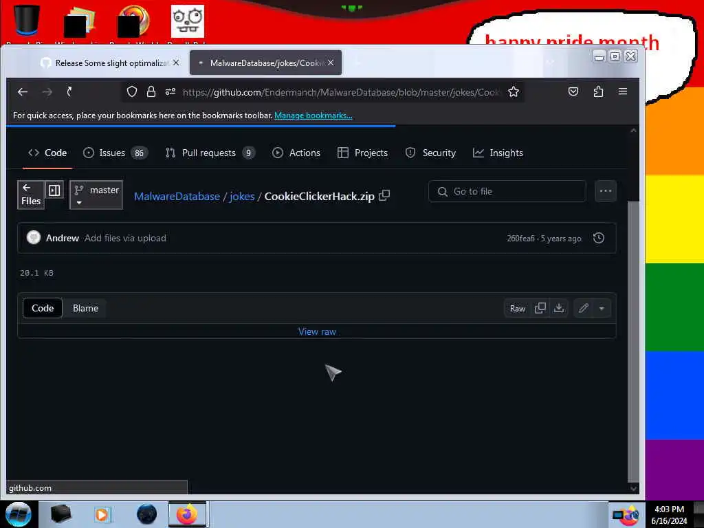Open Pull requests tab

point(210,153)
